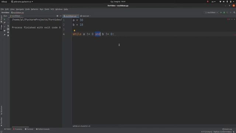Click the wrench icon in Run panel
Screen dimensions: 236x133
point(4,23)
